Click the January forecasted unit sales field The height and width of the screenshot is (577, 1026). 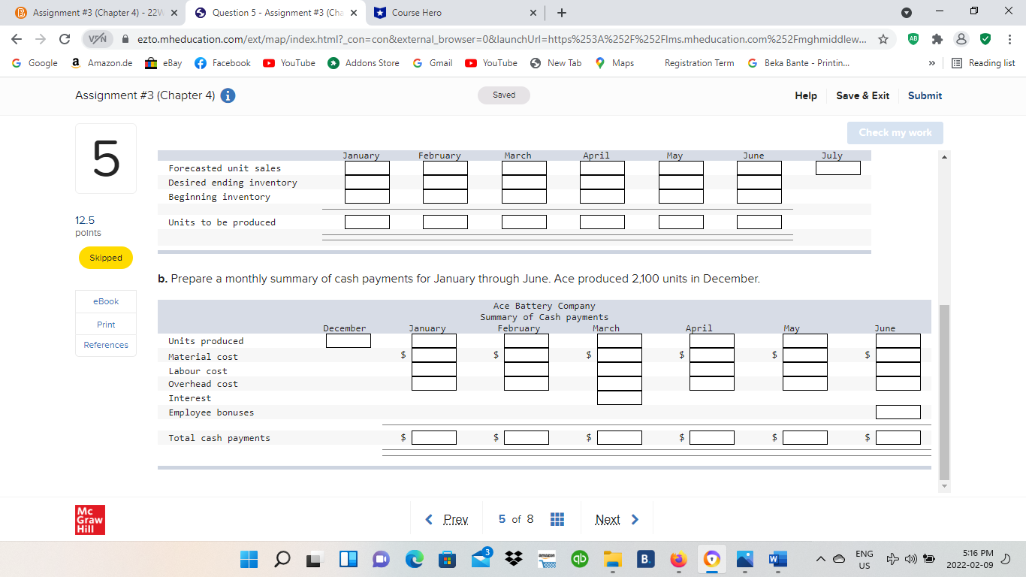(367, 168)
